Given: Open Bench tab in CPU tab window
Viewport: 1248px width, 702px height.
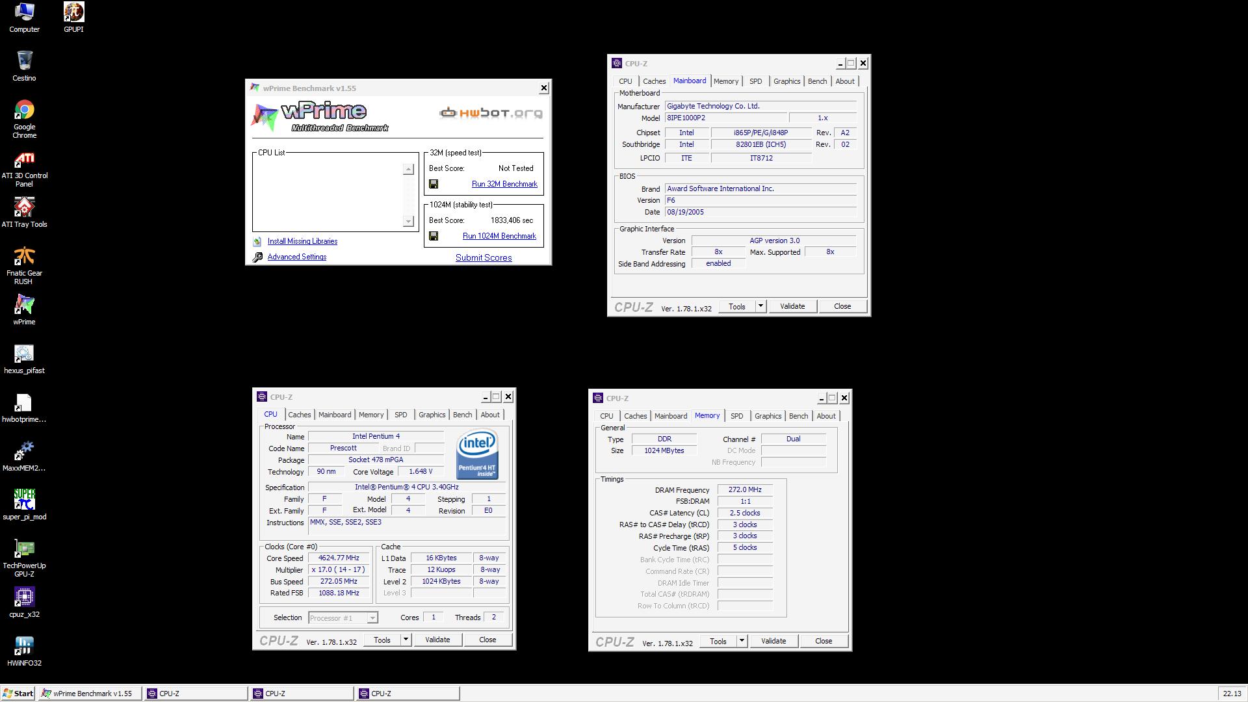Looking at the screenshot, I should click(462, 415).
